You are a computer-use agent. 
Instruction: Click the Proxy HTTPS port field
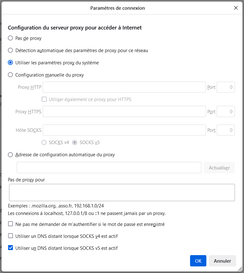[226, 111]
